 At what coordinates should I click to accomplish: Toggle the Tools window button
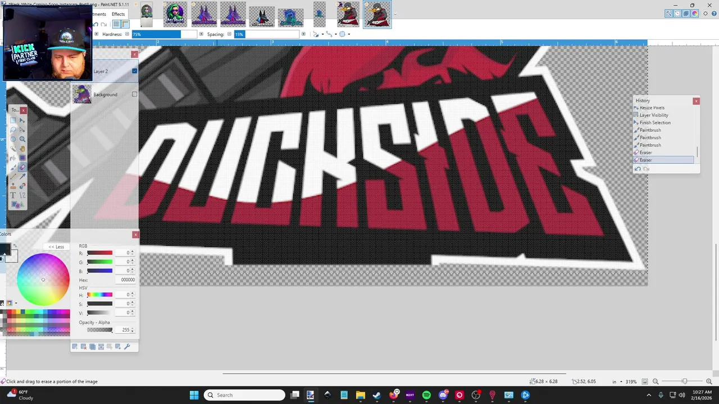668,13
